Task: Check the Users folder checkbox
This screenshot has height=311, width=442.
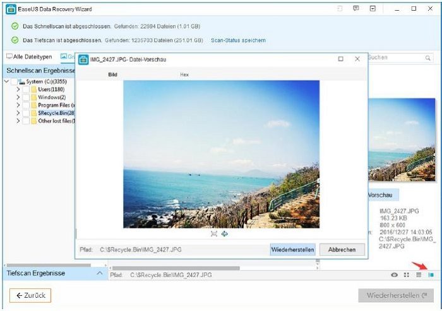Action: point(25,90)
